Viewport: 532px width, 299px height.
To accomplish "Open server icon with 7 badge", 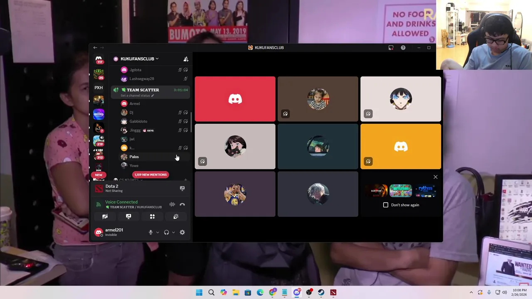I will pos(99,127).
